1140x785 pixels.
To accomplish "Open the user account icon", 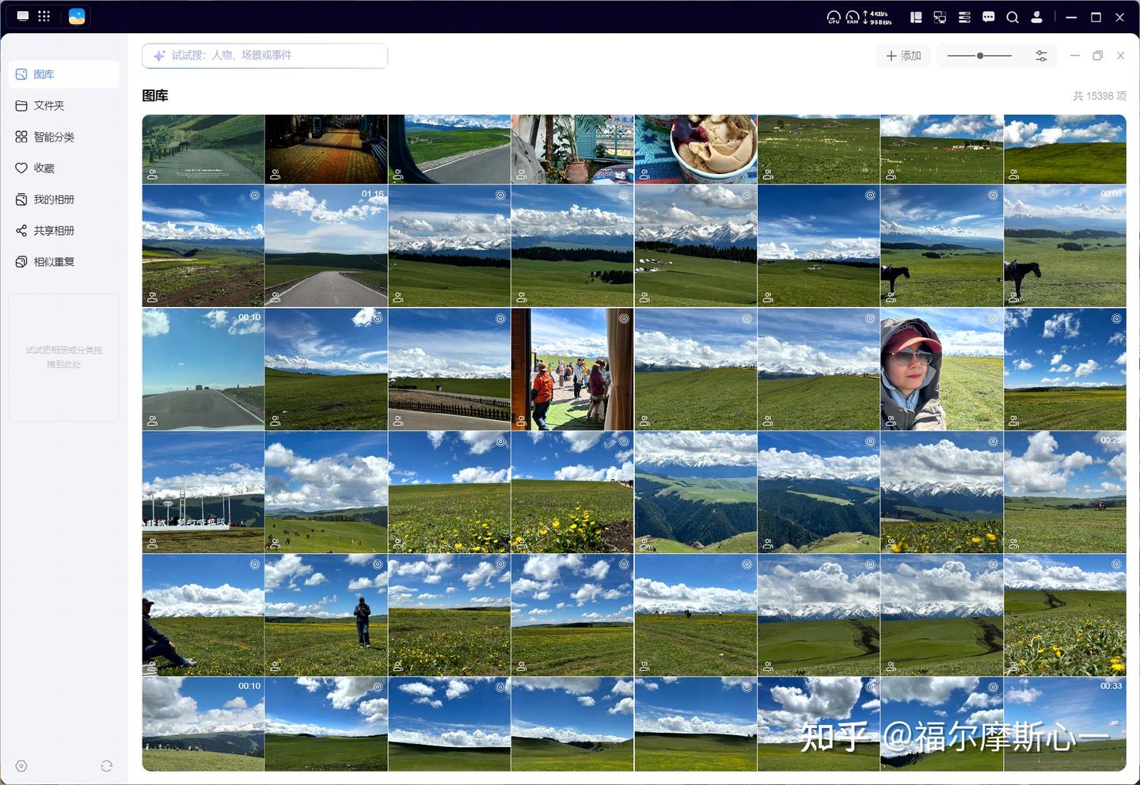I will click(x=1037, y=17).
